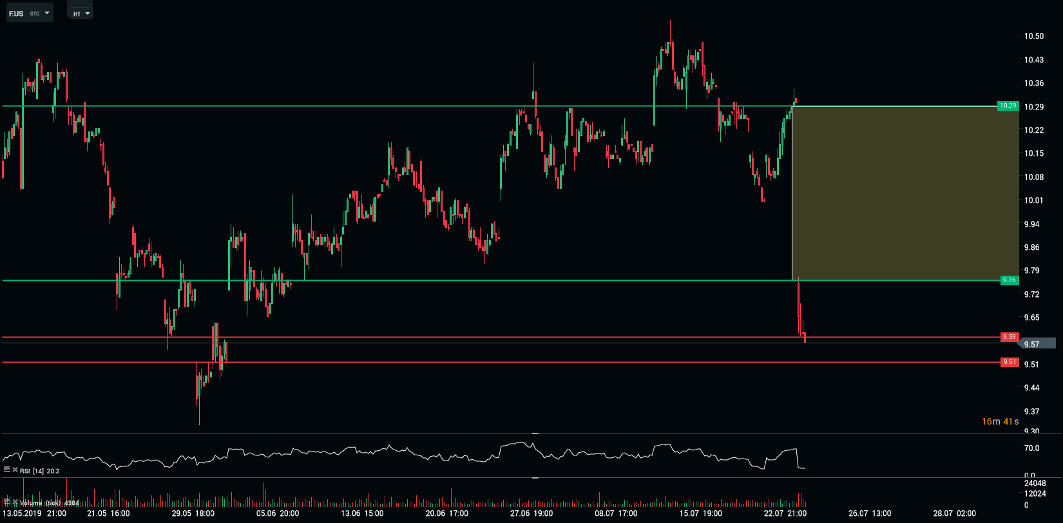1063x523 pixels.
Task: Remove the RSI indicator with its X icon
Action: (x=15, y=470)
